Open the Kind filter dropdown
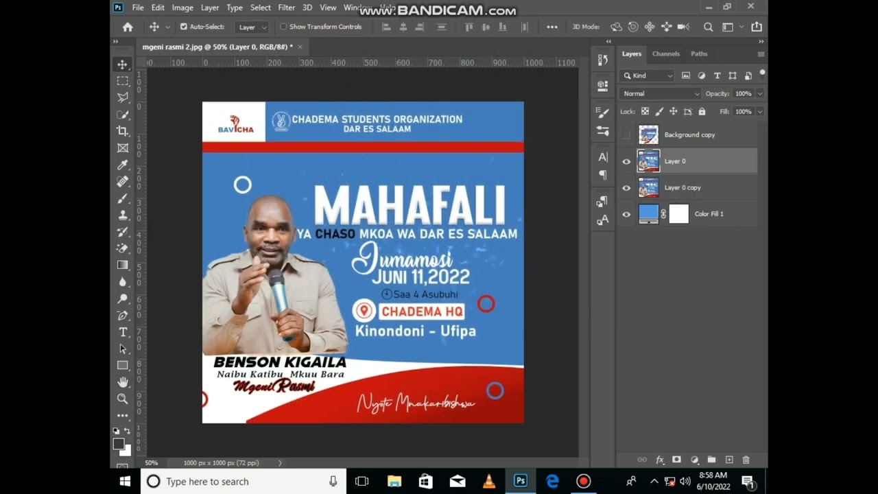The height and width of the screenshot is (494, 878). [x=648, y=75]
